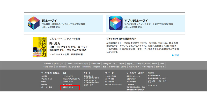
Task: Go to POCKETALK product page
Action: pos(95,64)
